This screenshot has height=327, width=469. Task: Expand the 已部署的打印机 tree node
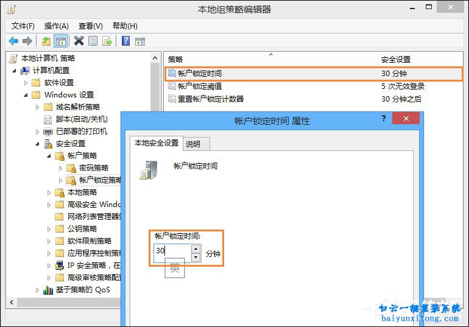[37, 132]
